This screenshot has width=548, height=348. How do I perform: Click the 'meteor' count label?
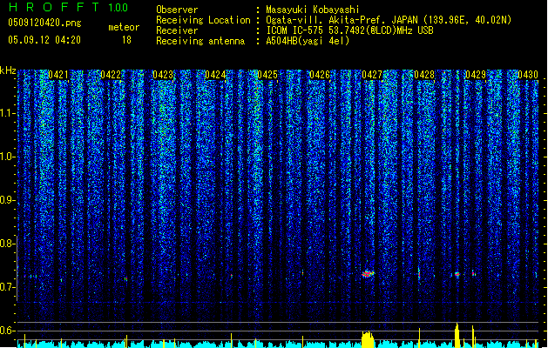pyautogui.click(x=124, y=27)
